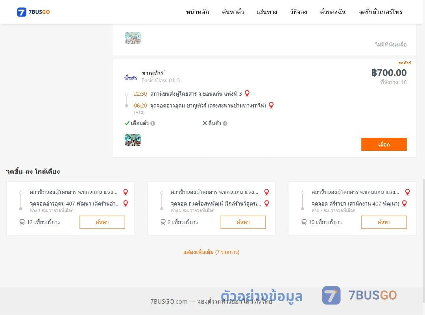Click the X icon beside คืนตั๋ว
The image size is (425, 315).
pos(205,123)
